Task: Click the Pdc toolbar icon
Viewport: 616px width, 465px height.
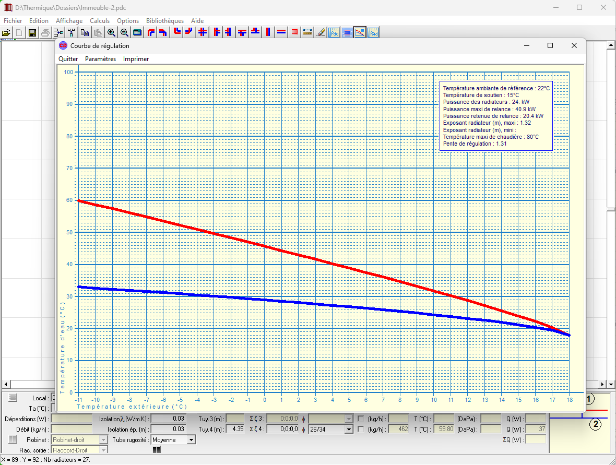Action: 334,32
